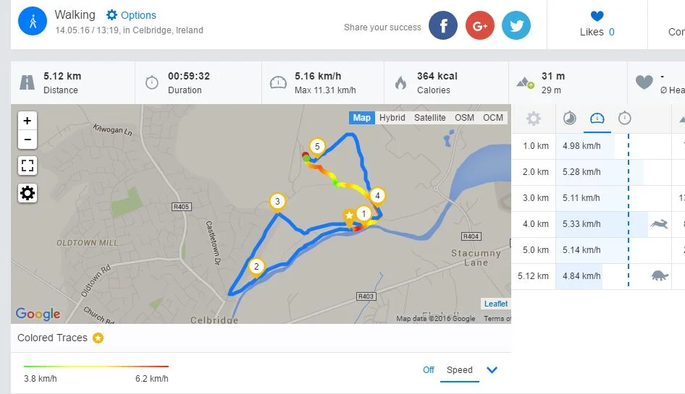Enter fullscreen map view

tap(28, 166)
